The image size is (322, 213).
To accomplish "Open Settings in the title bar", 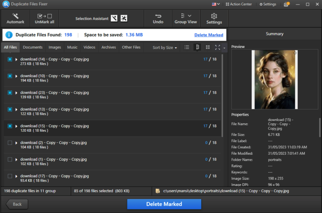I will pyautogui.click(x=268, y=4).
